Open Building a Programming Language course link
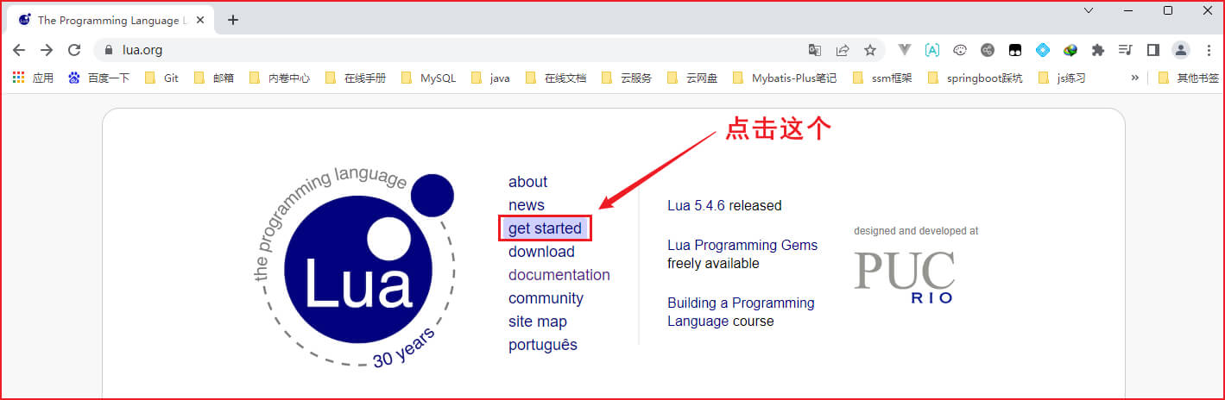Screen dimensions: 1225x400 [741, 312]
